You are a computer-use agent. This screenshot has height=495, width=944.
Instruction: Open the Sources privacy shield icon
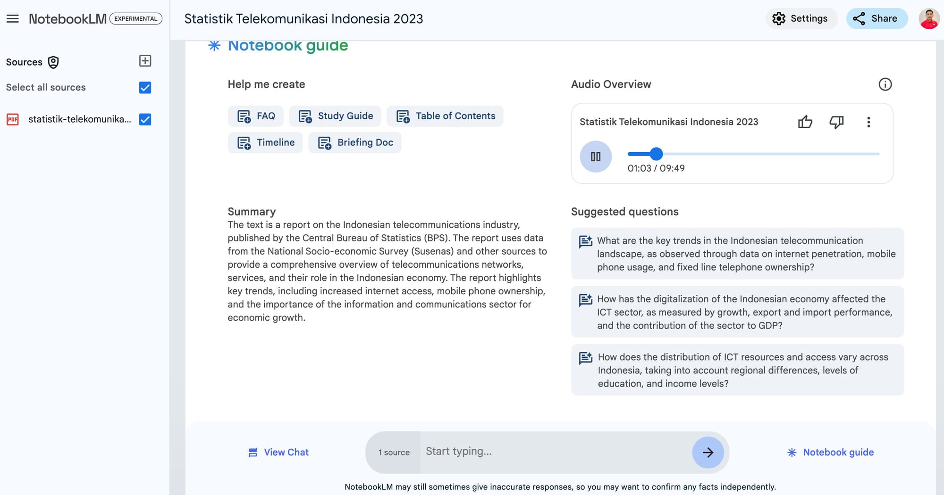tap(53, 62)
